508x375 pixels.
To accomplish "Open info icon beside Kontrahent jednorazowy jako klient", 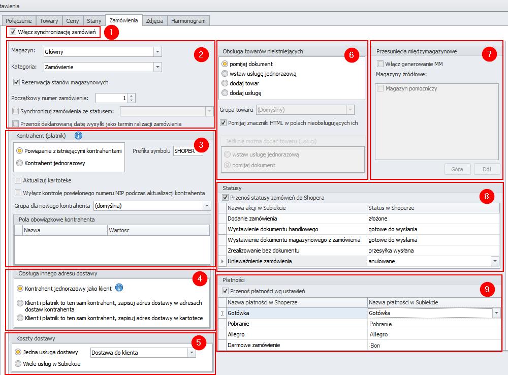I will pos(119,288).
